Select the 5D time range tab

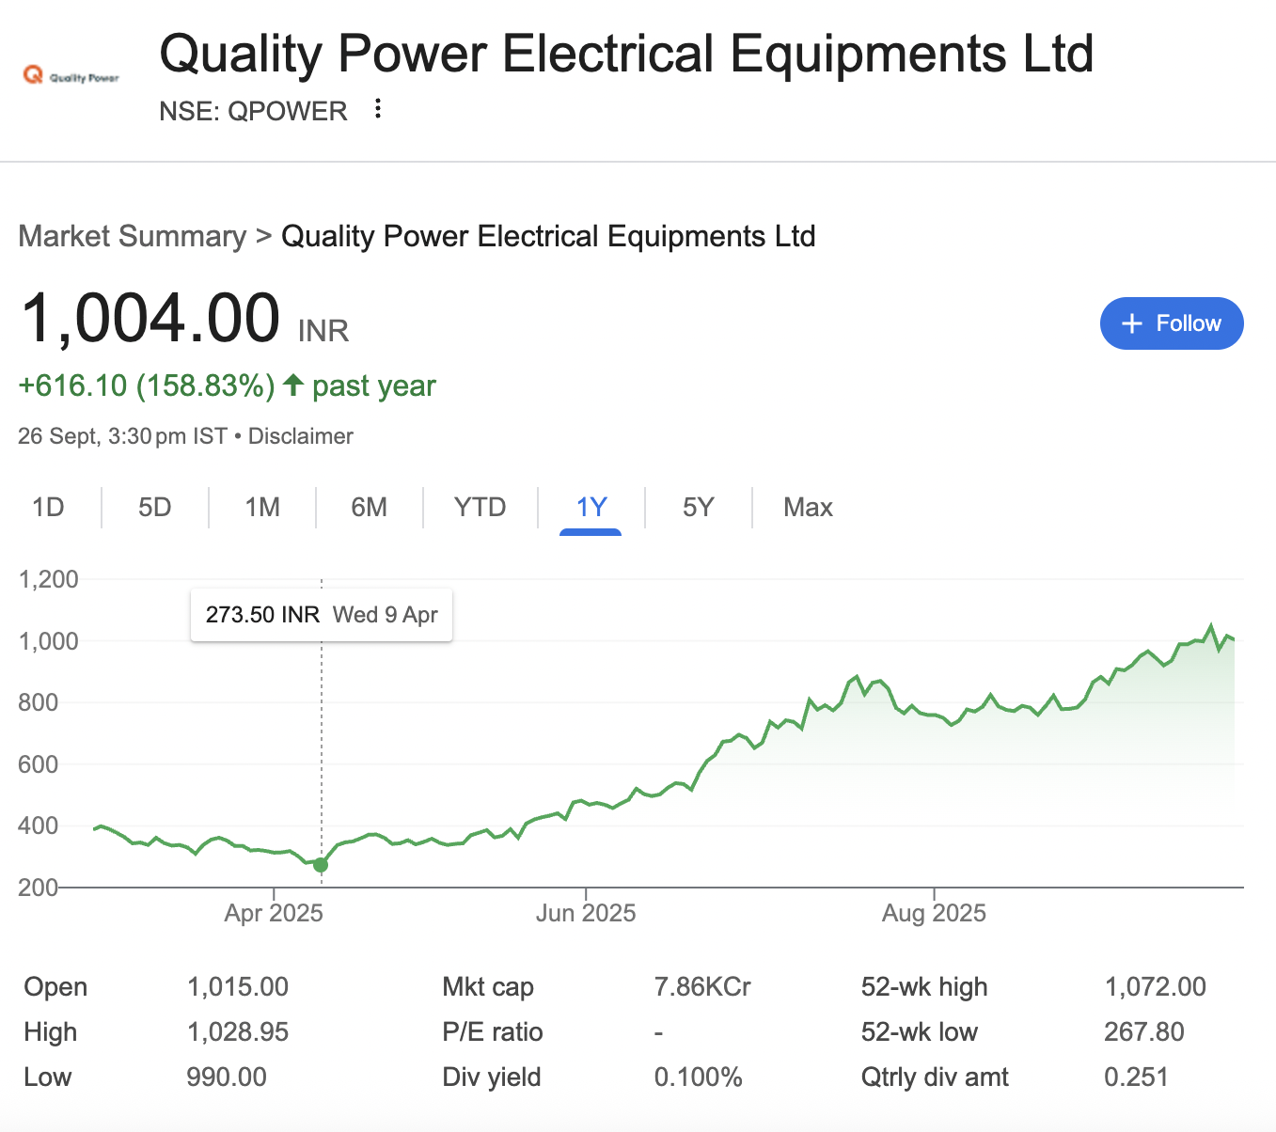pyautogui.click(x=155, y=508)
